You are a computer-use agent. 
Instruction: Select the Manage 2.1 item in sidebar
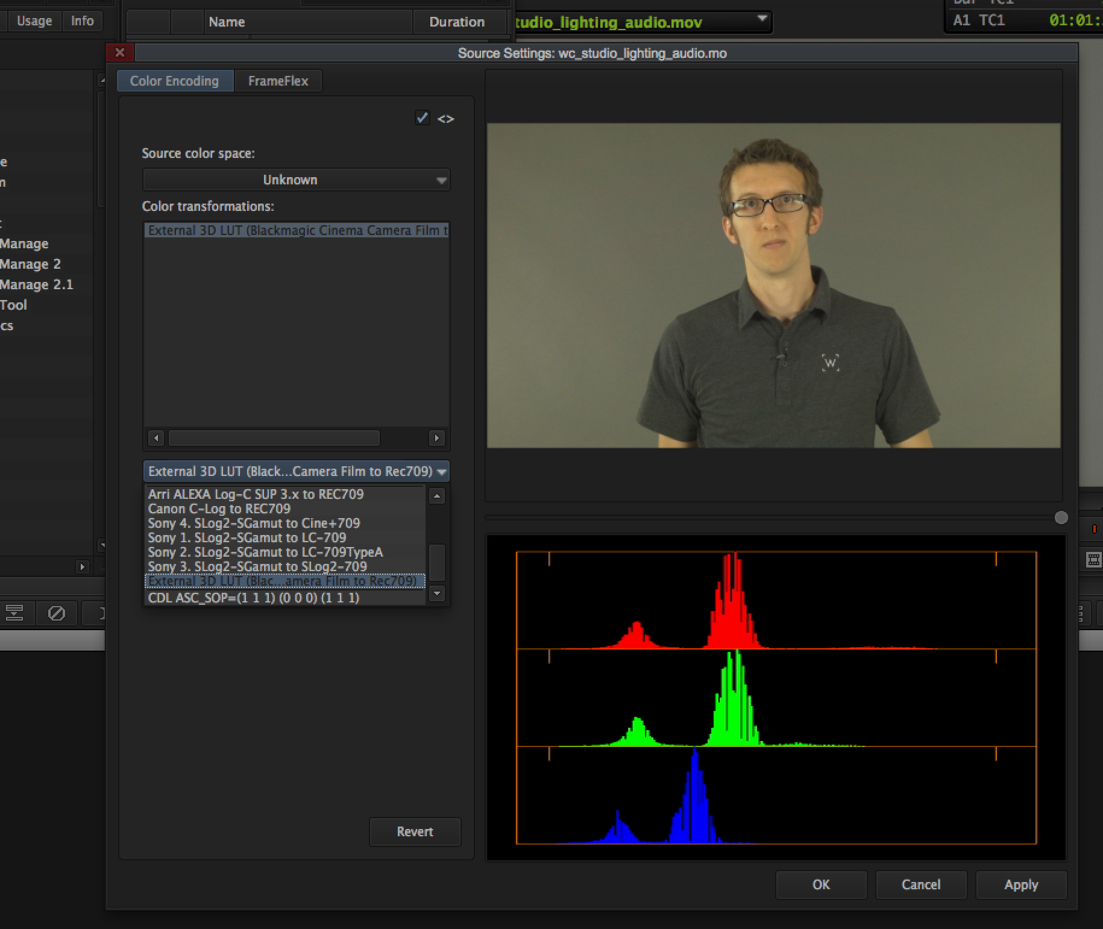pos(36,284)
